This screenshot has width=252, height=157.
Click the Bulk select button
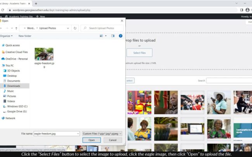tap(129, 80)
